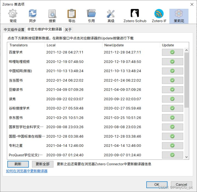Switch to the 中文插件设置 tab
Viewport: 197px width, 192px height.
pyautogui.click(x=14, y=30)
